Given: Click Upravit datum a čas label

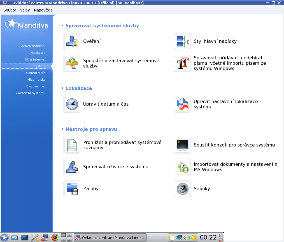Looking at the screenshot, I should [x=106, y=104].
